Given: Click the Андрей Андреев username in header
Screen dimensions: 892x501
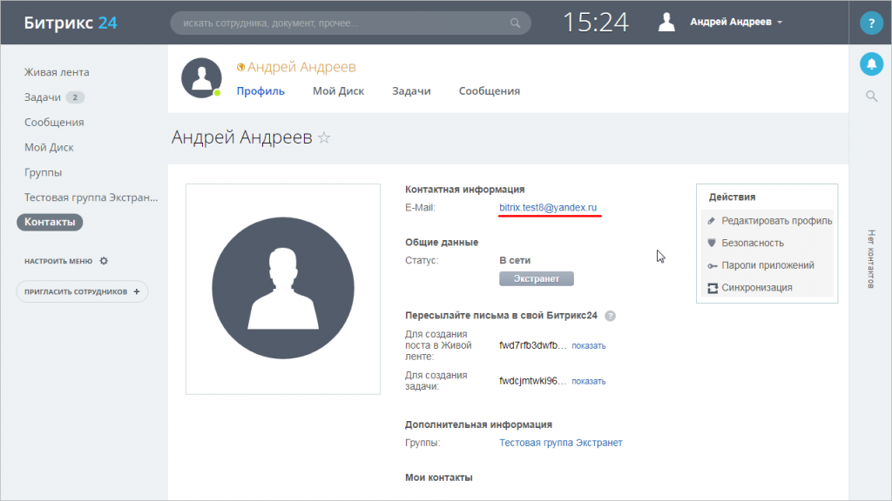Looking at the screenshot, I should tap(731, 22).
